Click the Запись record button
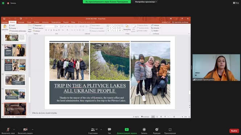 point(144,131)
